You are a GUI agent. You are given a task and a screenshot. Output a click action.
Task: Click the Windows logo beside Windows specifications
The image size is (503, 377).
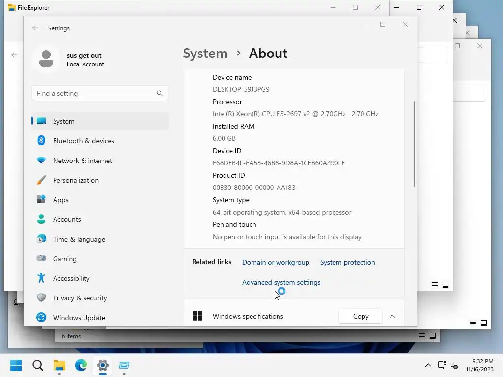click(x=197, y=316)
